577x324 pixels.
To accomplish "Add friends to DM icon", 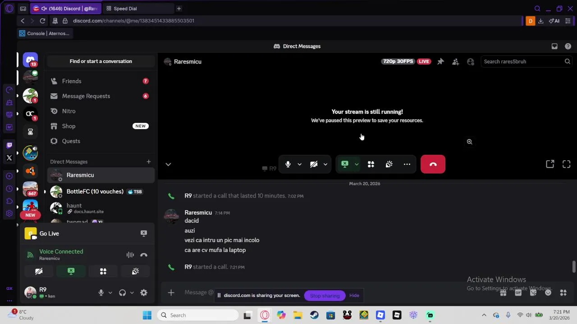I will (455, 62).
